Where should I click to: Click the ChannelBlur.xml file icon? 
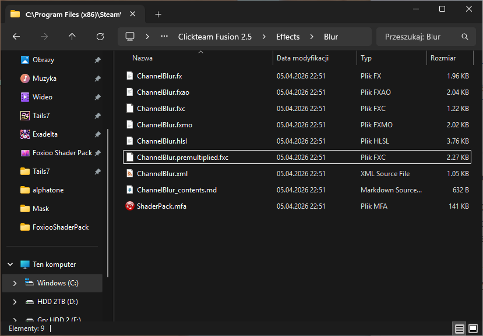[x=130, y=173]
